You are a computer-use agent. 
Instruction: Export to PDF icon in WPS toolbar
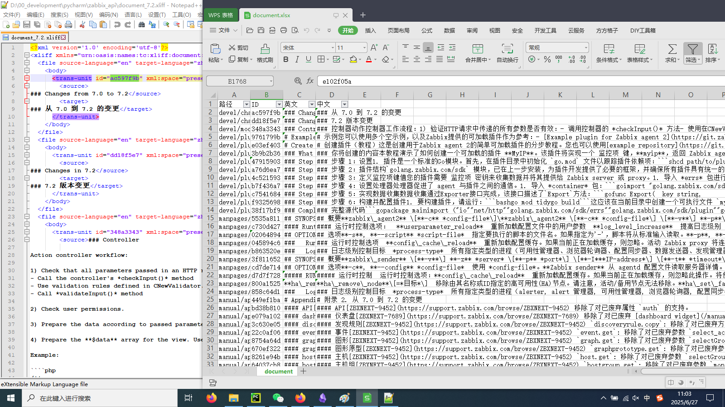click(x=272, y=30)
